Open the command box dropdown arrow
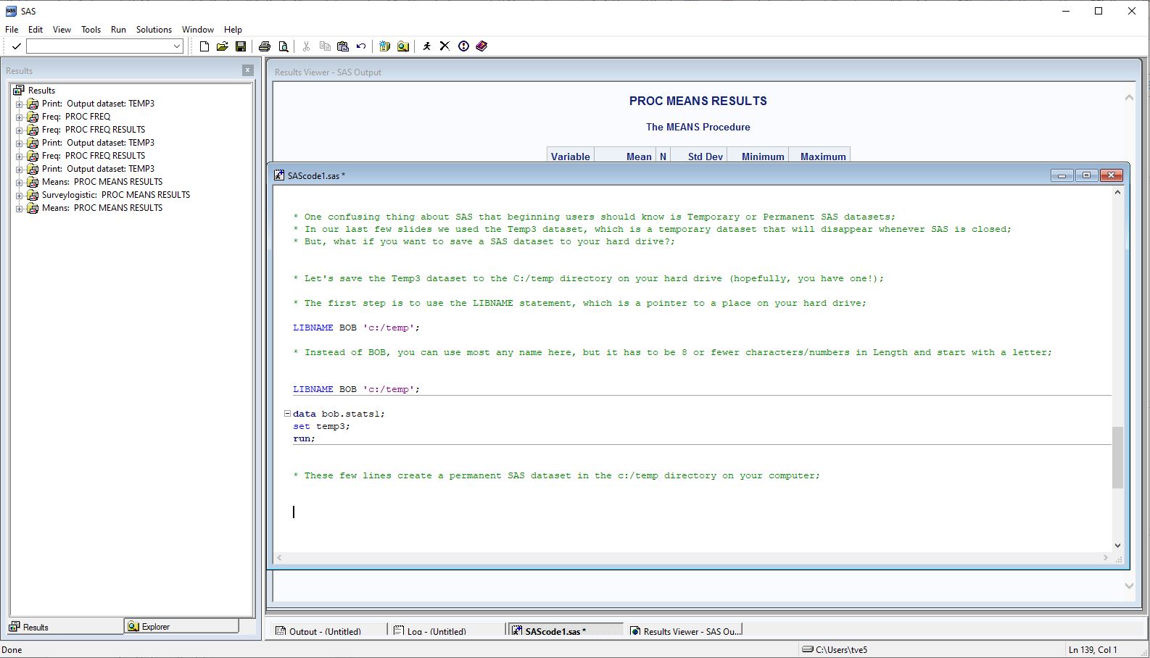Screen dimensions: 1150x658 [177, 46]
